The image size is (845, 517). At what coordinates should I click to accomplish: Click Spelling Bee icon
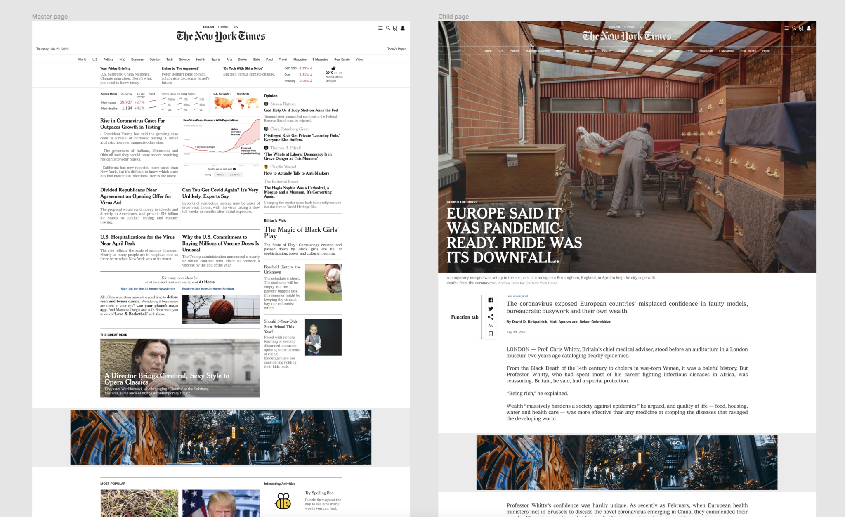[283, 501]
